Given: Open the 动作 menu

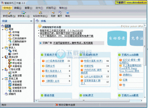Looking at the screenshot, I should pyautogui.click(x=39, y=8).
